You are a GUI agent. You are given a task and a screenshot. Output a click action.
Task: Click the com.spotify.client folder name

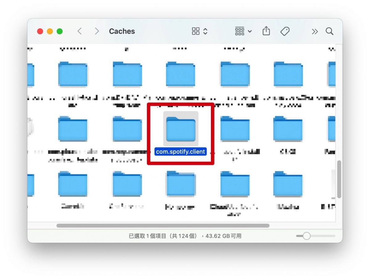(x=181, y=152)
